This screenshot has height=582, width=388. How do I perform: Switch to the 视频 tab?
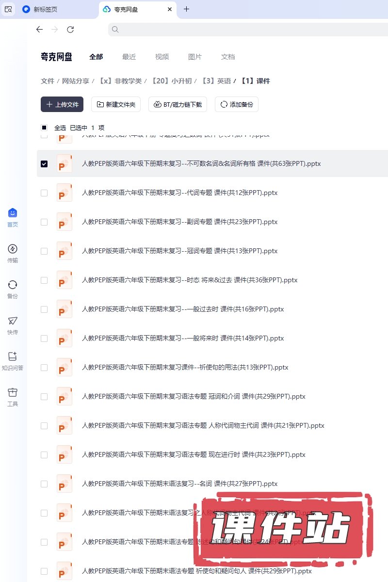click(x=162, y=57)
